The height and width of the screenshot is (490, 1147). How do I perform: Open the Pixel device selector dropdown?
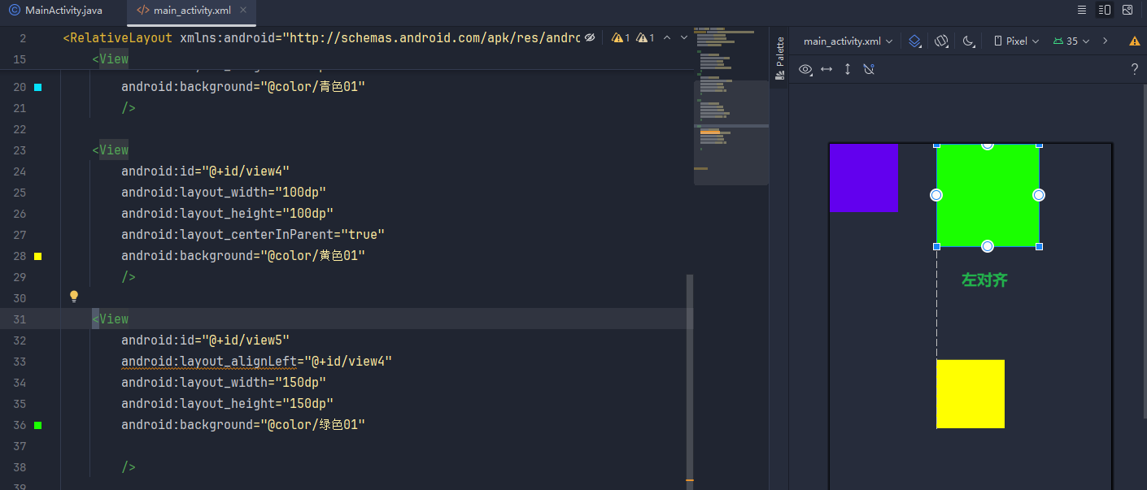tap(1016, 41)
